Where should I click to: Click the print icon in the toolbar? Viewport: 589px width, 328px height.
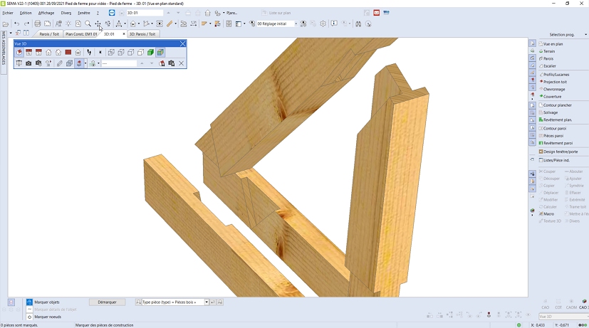38,23
